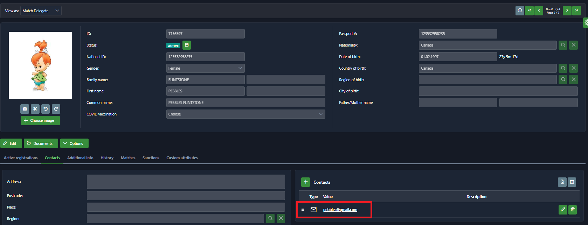Expand the Gender dropdown
This screenshot has height=225, width=588.
pyautogui.click(x=205, y=68)
